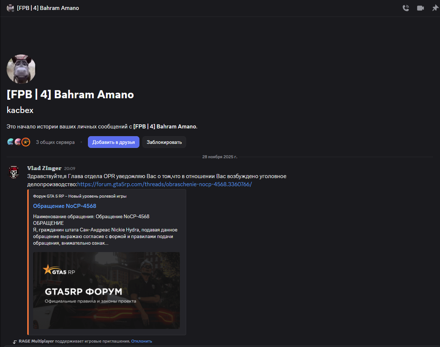Open the Обращение NoCP-4568 embed title
This screenshot has height=347, width=440.
click(x=64, y=206)
